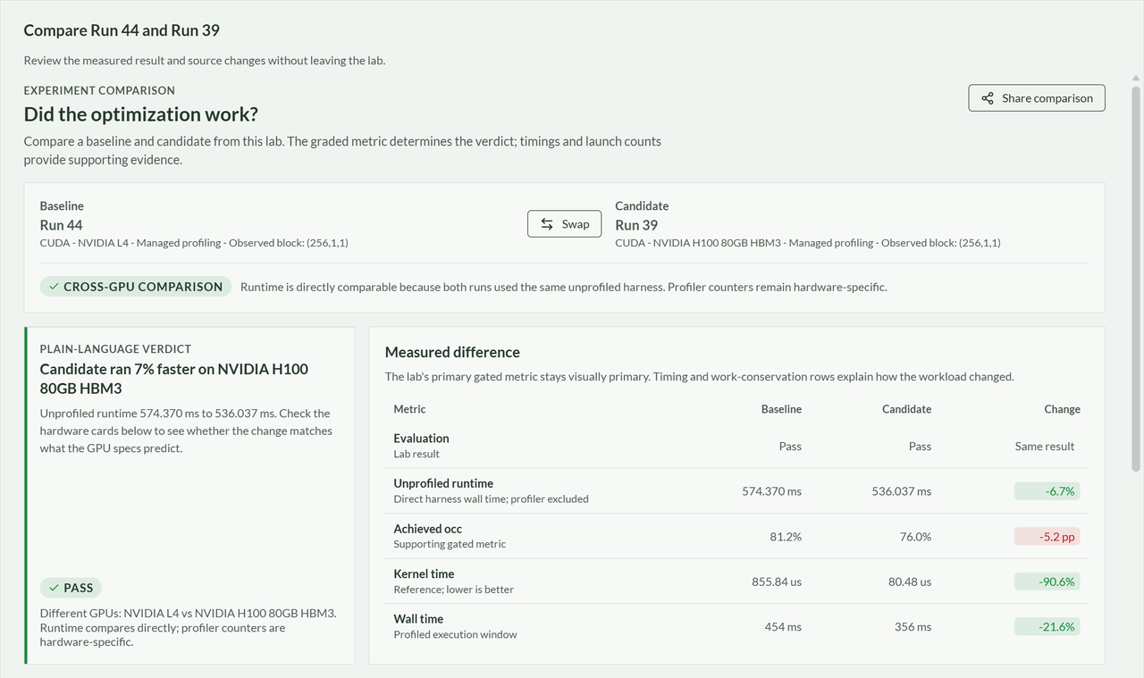Click the -21.6% wall time change badge

pos(1047,626)
